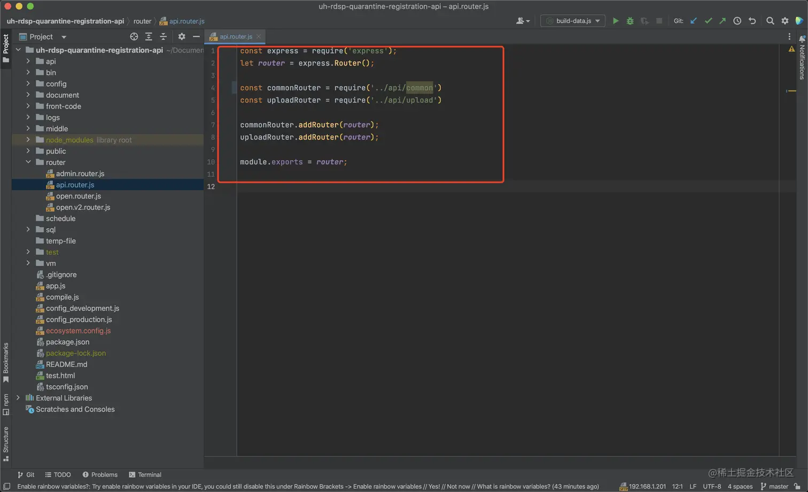The image size is (808, 492).
Task: Select Scratches and Consoles node
Action: (75, 409)
